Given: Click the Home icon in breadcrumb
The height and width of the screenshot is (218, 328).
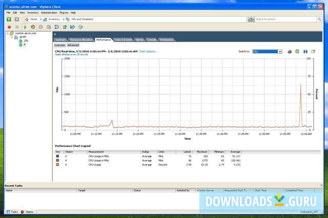Looking at the screenshot, I should point(27,19).
